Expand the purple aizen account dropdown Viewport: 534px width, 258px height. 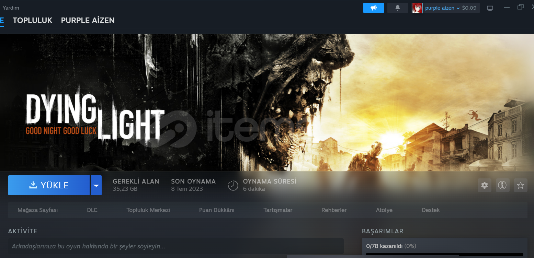click(458, 8)
